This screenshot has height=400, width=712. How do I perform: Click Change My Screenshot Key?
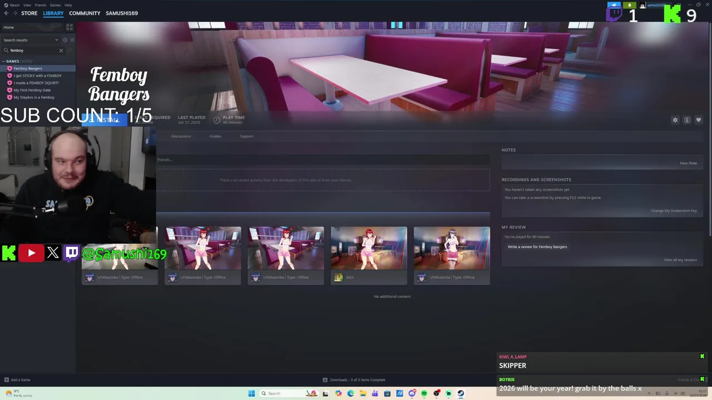674,211
